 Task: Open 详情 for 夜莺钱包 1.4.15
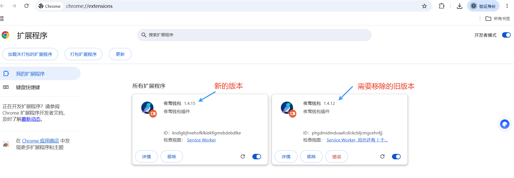point(146,157)
